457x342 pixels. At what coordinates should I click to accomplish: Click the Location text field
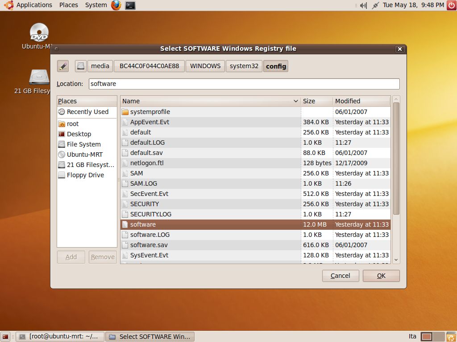(244, 84)
